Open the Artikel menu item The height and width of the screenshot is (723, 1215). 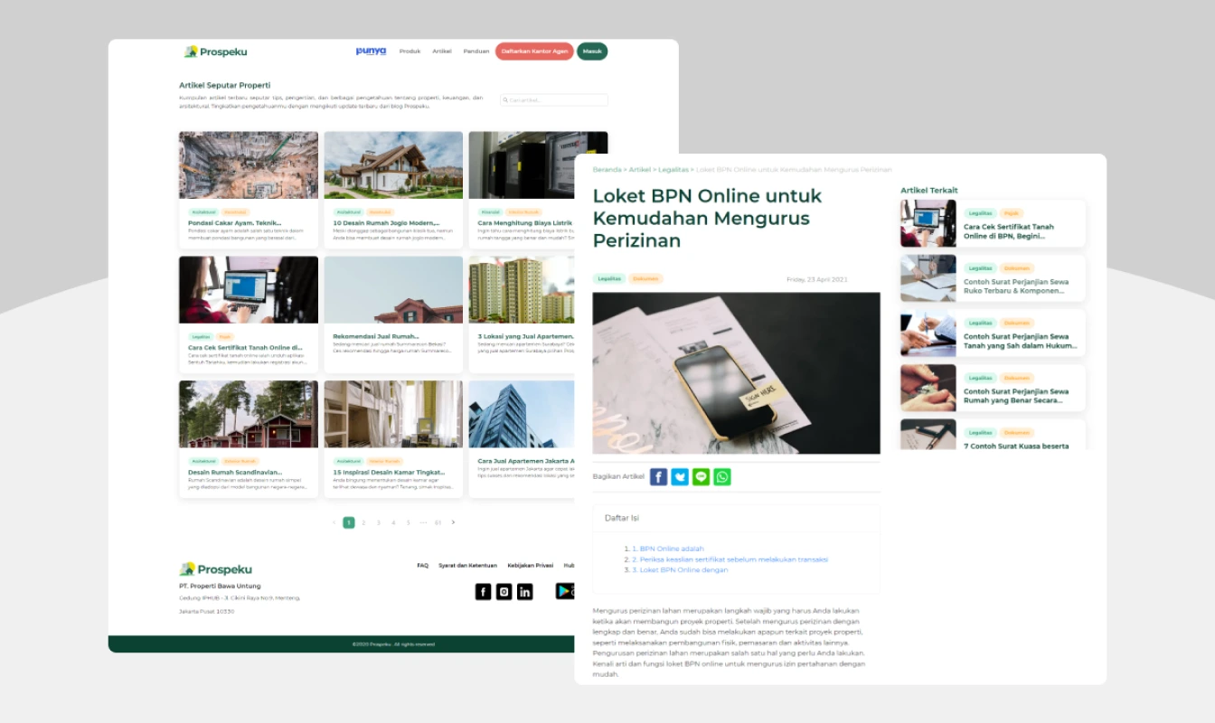tap(442, 52)
